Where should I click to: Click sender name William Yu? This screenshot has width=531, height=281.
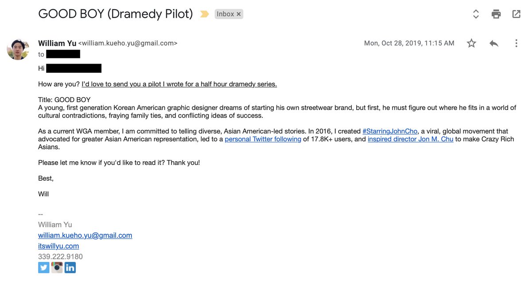click(x=57, y=43)
